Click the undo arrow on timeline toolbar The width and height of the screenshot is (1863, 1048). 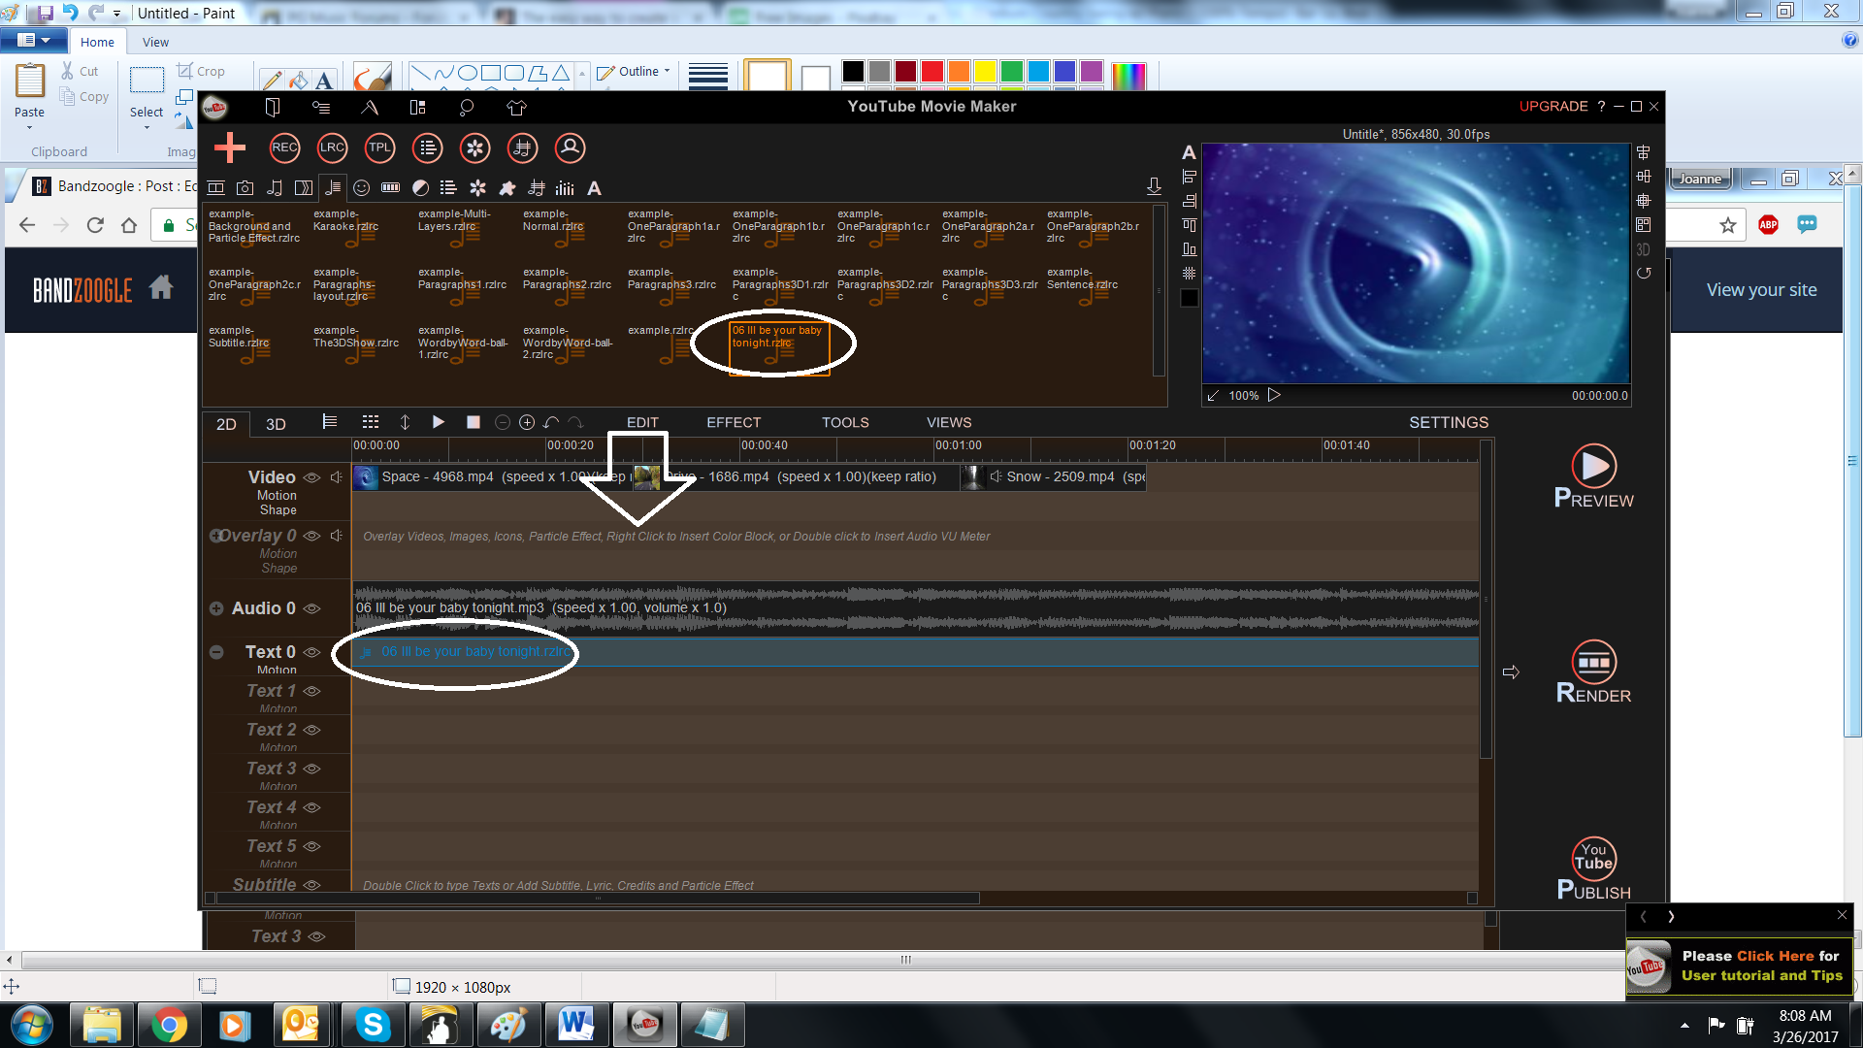(x=551, y=422)
